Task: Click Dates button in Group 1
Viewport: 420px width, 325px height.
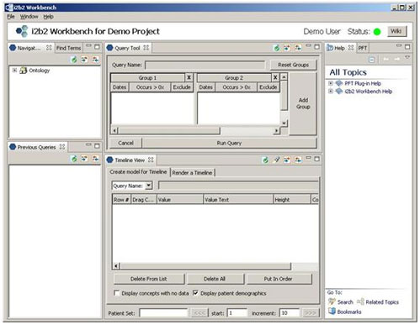Action: click(120, 87)
